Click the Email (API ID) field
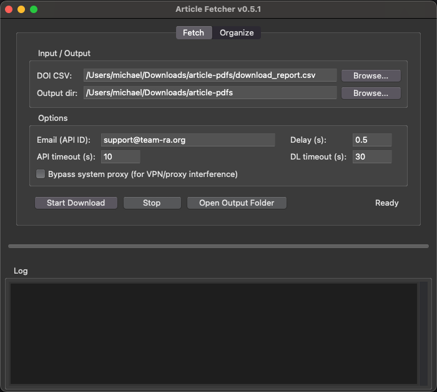 [x=188, y=140]
